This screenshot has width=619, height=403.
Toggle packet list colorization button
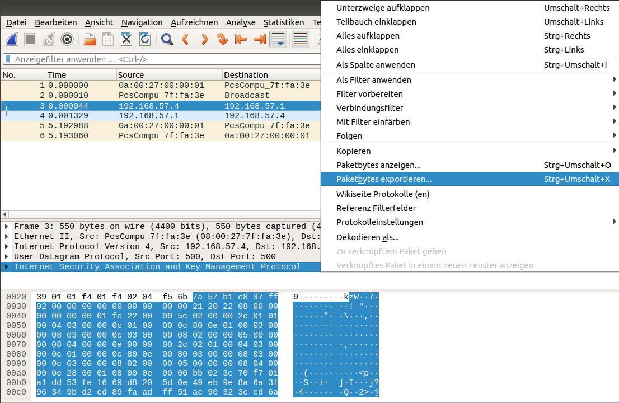pyautogui.click(x=301, y=39)
